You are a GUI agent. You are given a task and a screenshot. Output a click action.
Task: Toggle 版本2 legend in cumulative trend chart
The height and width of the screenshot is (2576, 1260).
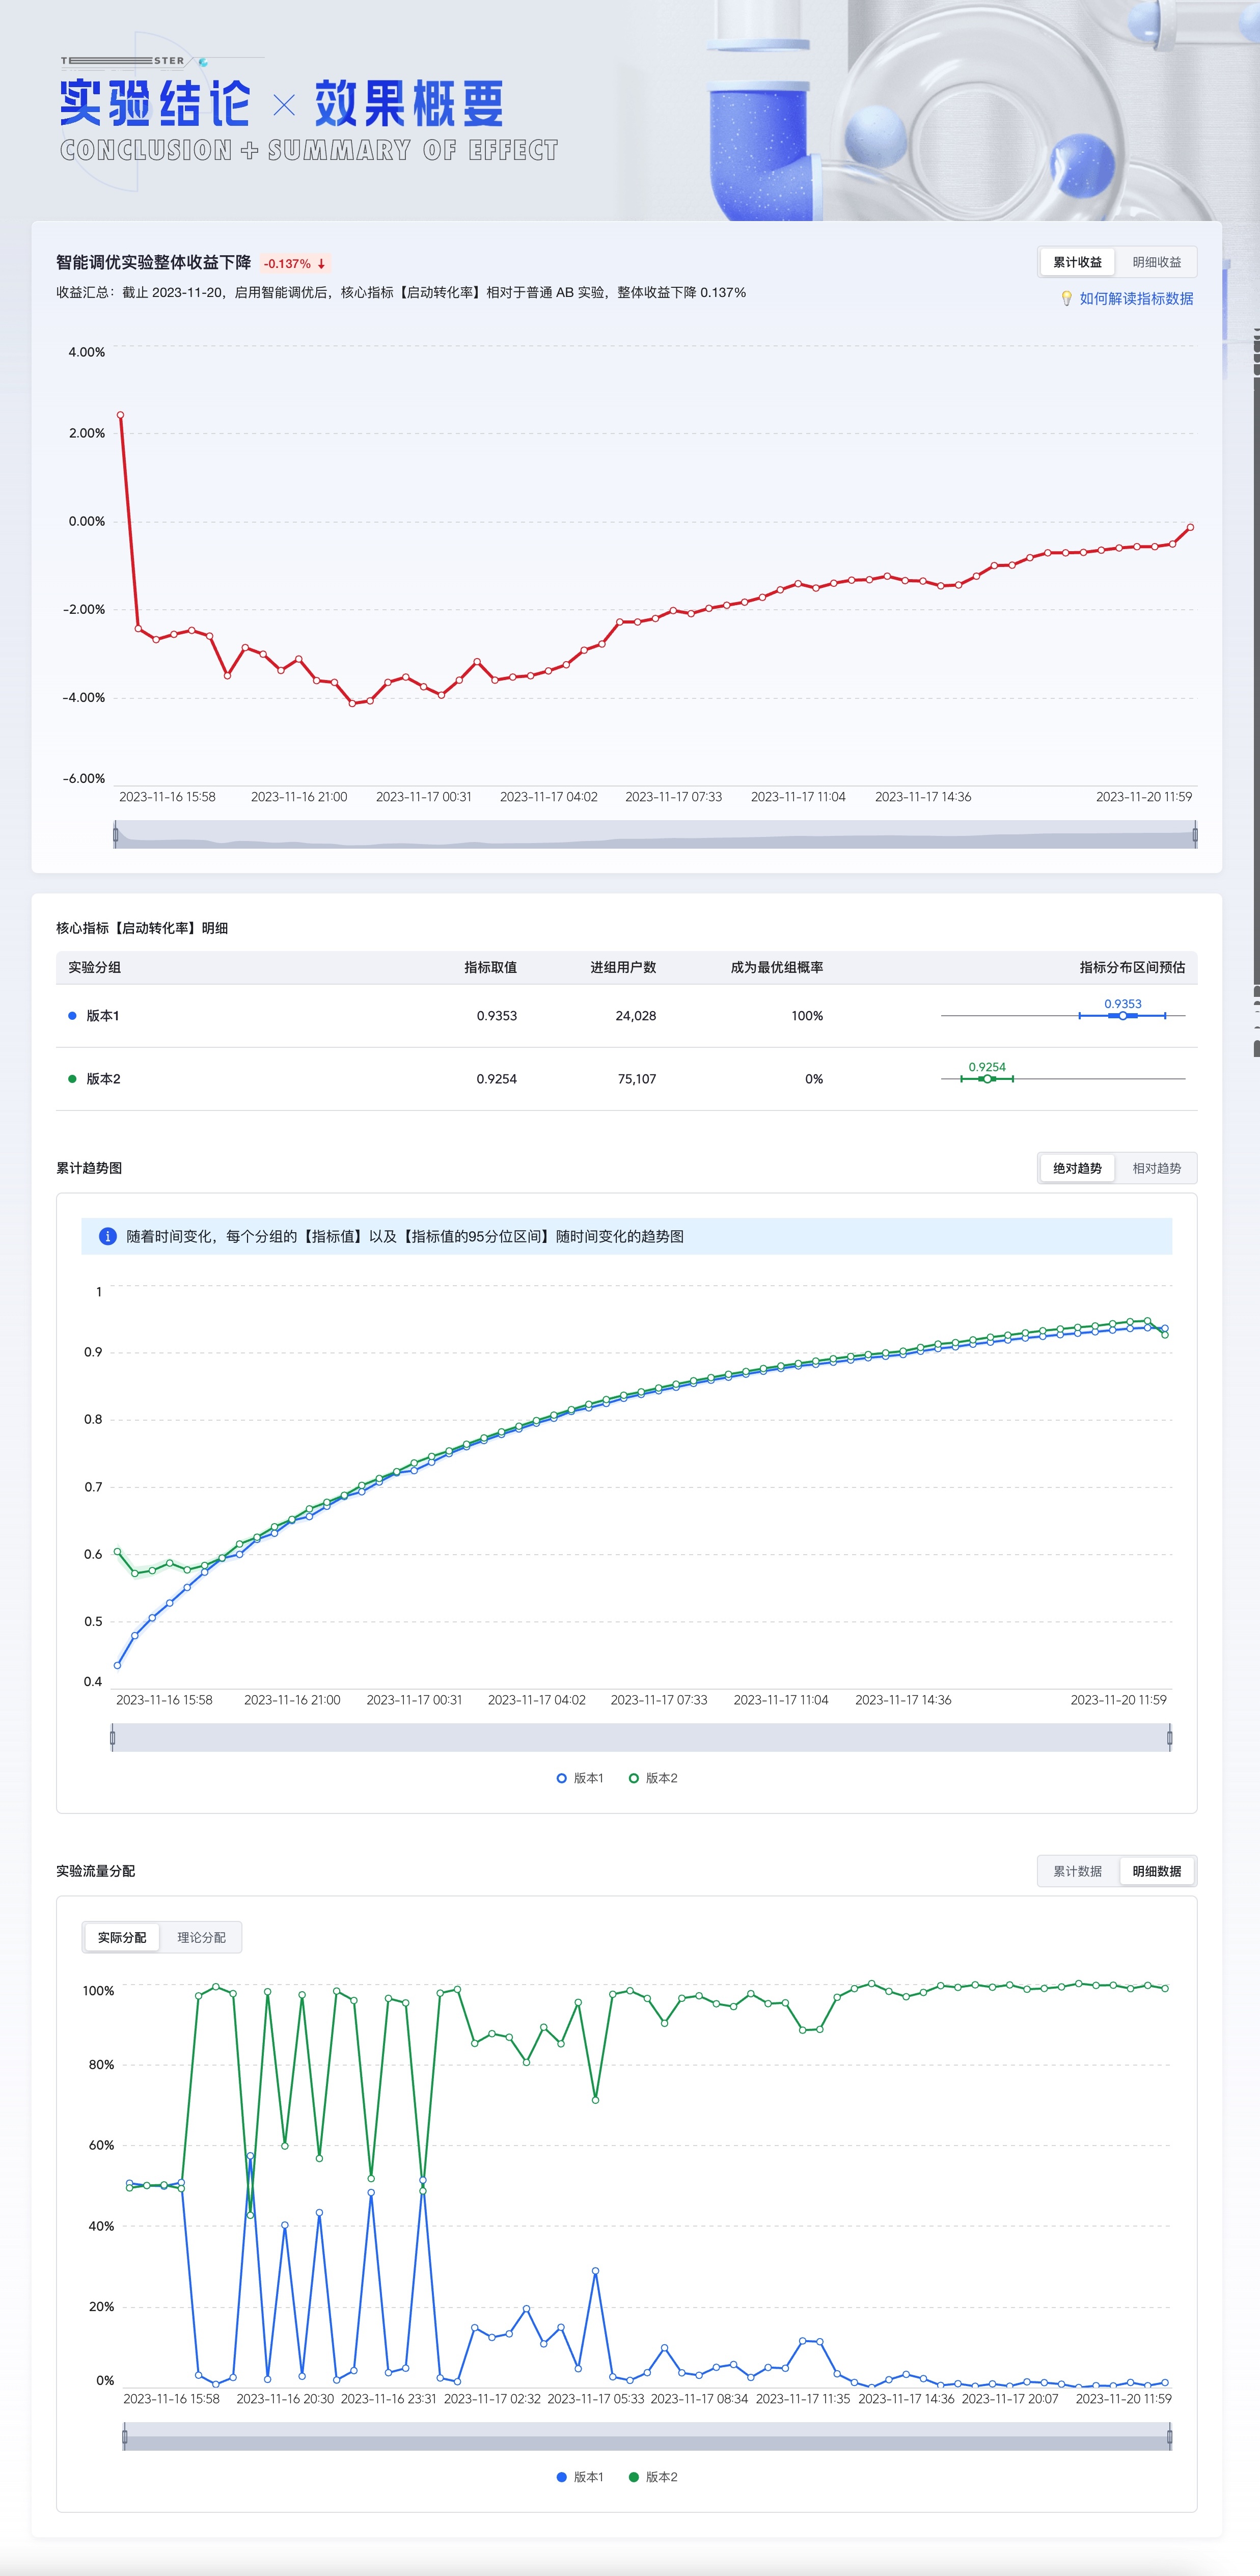click(x=653, y=1778)
